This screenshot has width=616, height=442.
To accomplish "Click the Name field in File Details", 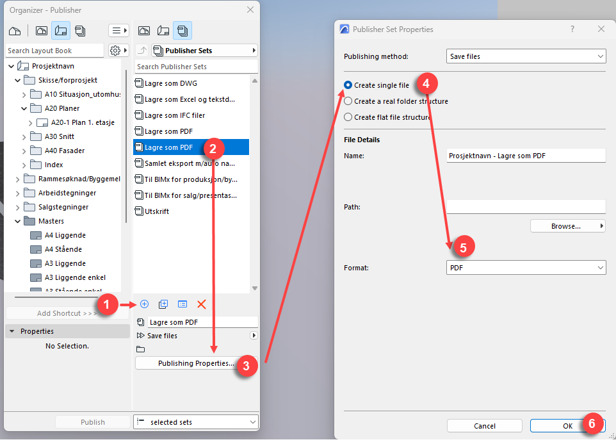I will pyautogui.click(x=526, y=156).
